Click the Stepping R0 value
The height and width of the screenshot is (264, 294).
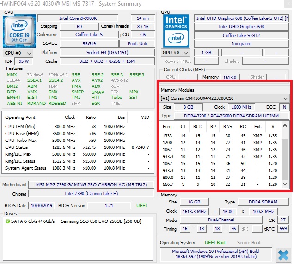coord(79,27)
